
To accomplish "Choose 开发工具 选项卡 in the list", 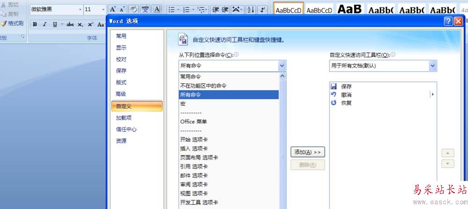I will pyautogui.click(x=229, y=202).
